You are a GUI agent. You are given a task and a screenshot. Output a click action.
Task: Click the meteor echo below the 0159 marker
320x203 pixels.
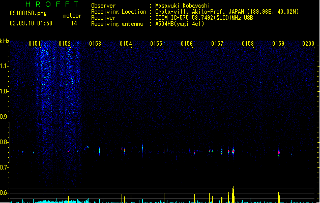[279, 153]
